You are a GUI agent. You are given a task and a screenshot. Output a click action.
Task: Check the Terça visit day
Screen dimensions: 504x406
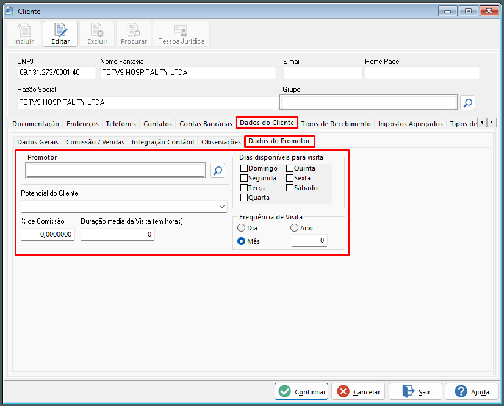point(244,188)
